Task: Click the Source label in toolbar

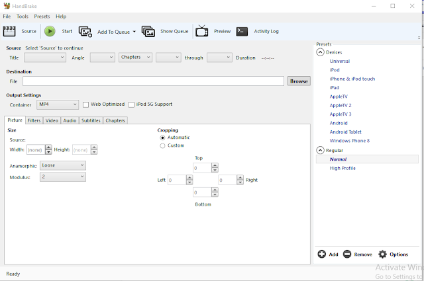Action: (29, 31)
